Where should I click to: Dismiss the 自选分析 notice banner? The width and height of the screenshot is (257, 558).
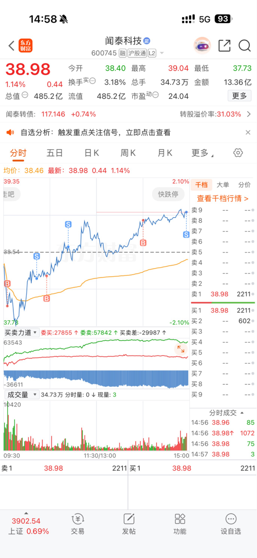(248, 133)
